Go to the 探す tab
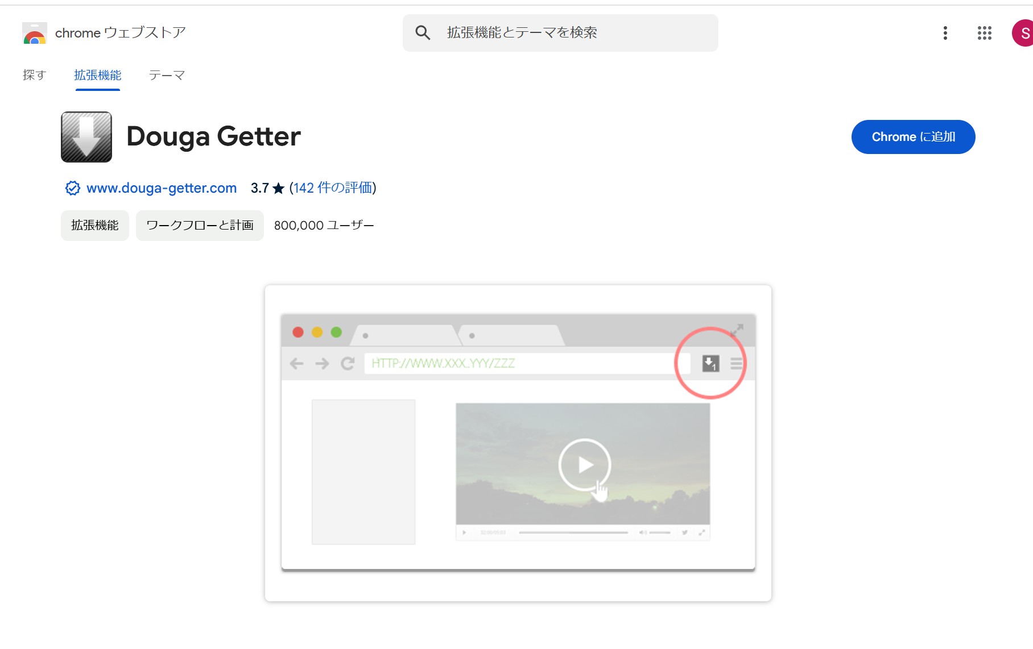 [34, 75]
